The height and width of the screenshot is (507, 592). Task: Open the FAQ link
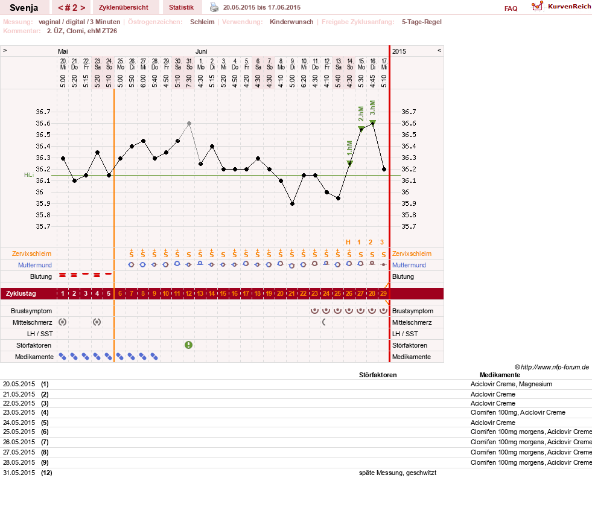coord(511,8)
